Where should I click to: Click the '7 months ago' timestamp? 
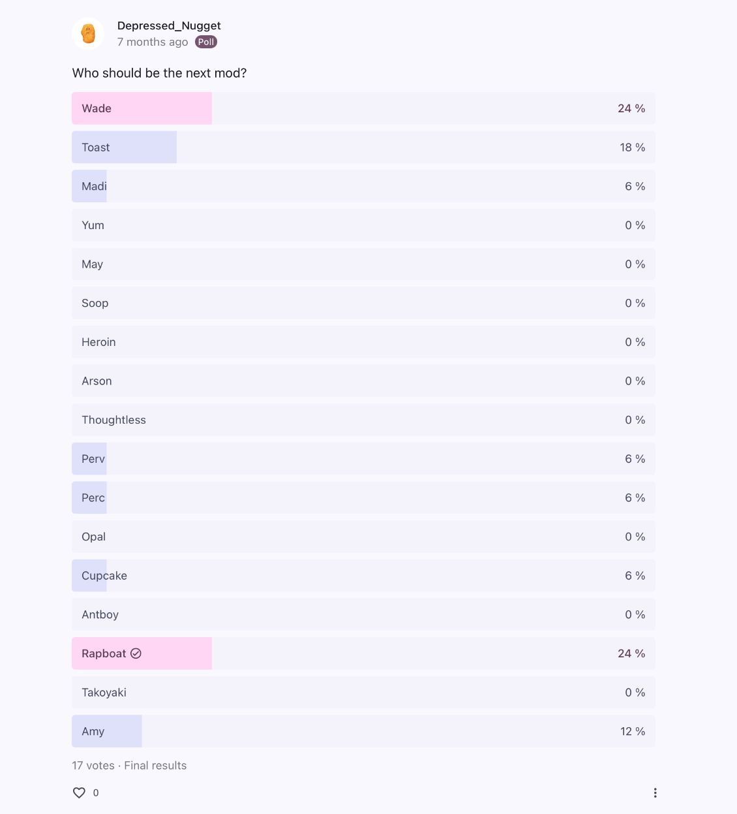pos(153,42)
